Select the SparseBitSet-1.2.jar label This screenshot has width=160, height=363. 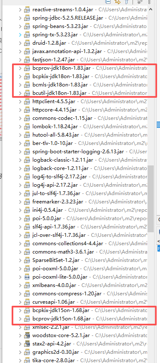point(56,260)
